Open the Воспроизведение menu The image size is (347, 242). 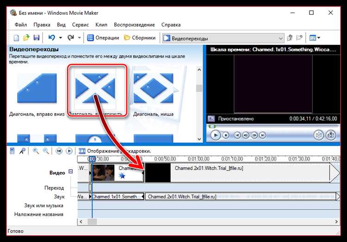pyautogui.click(x=134, y=25)
